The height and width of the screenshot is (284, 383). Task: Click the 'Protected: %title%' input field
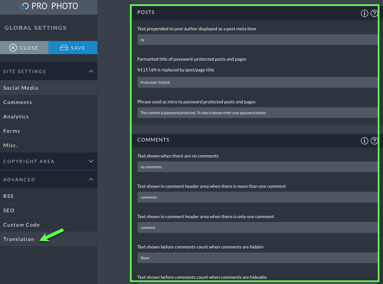(x=257, y=82)
